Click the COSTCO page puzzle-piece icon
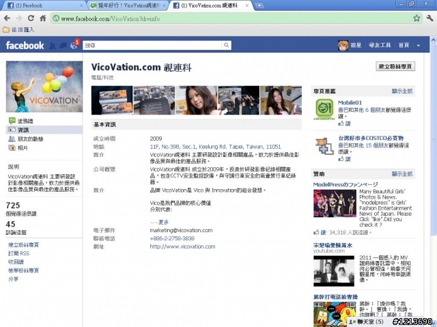 [324, 145]
